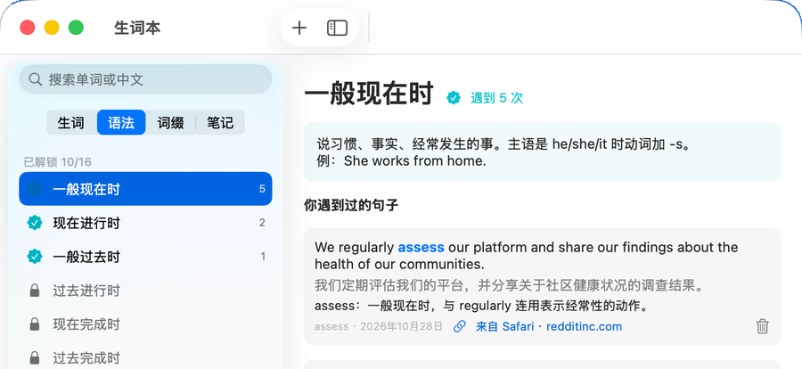Image resolution: width=802 pixels, height=369 pixels.
Task: Click the count 5 on the 一般现在时 row
Action: point(262,189)
